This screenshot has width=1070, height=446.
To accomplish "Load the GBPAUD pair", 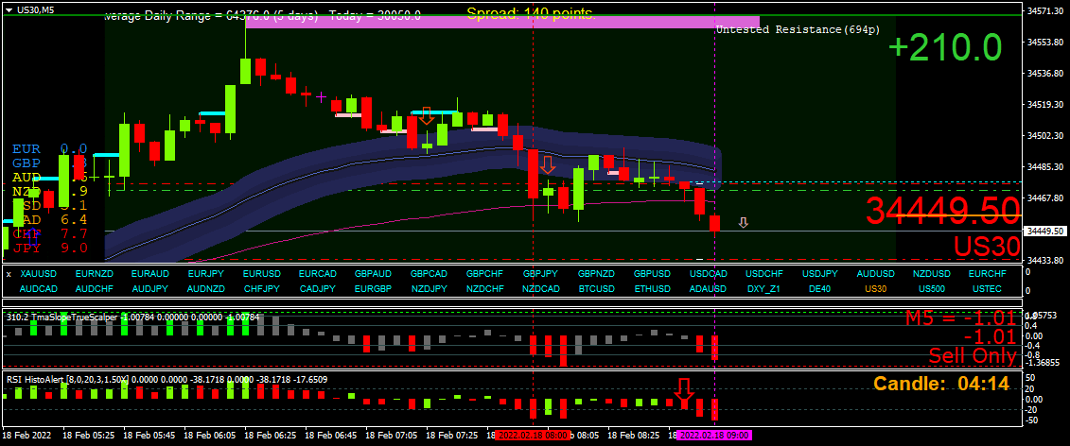I will (374, 273).
